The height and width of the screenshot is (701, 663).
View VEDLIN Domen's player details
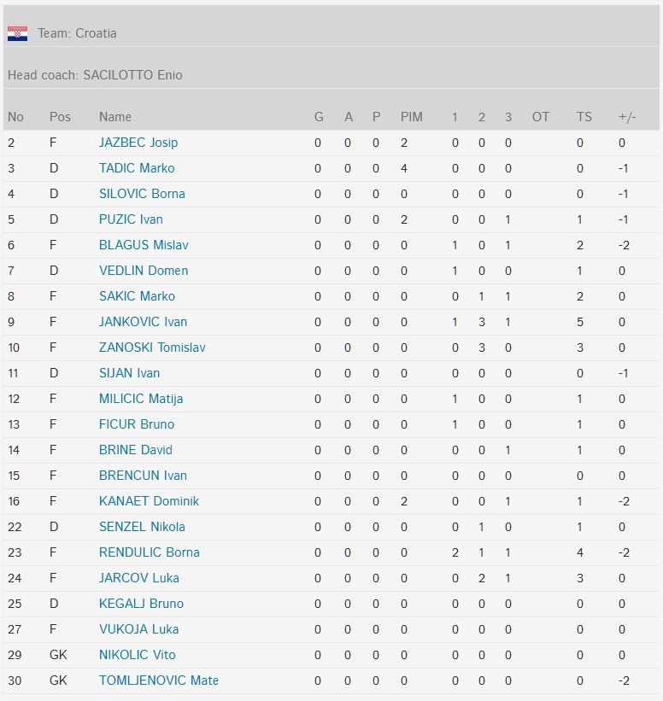(144, 271)
